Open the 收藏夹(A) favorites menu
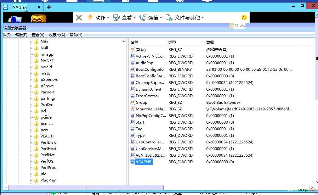The image size is (318, 195). click(x=57, y=35)
